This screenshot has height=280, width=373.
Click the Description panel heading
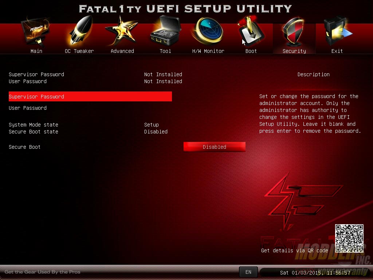pos(314,74)
